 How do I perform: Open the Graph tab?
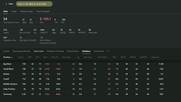point(14,11)
